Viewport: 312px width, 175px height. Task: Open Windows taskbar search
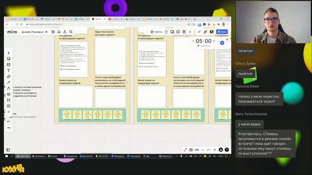click(x=12, y=157)
